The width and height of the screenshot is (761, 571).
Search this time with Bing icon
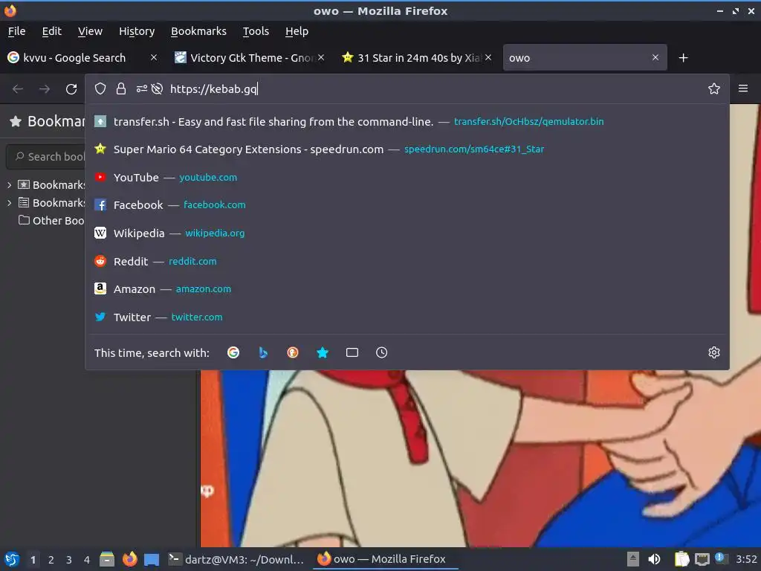263,352
